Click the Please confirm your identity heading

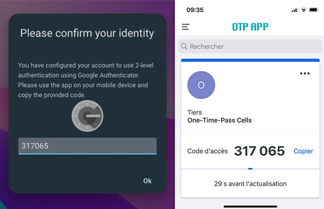pos(87,33)
